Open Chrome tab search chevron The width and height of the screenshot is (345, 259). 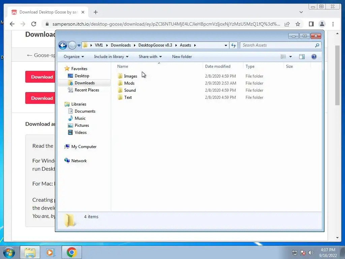pos(301,12)
